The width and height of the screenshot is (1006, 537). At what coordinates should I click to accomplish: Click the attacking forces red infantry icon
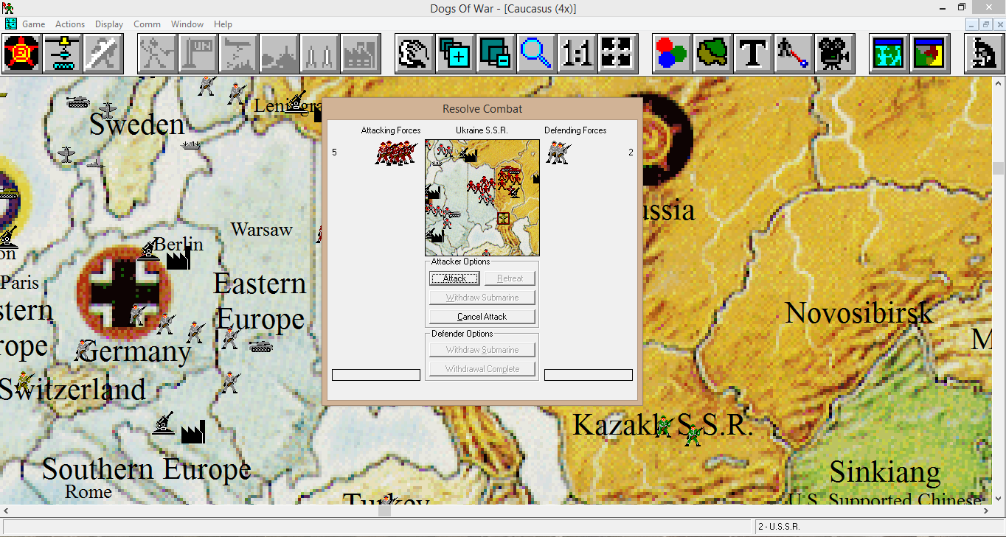tap(395, 152)
